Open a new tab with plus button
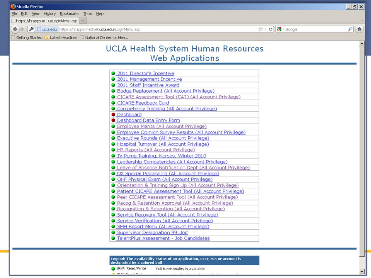The width and height of the screenshot is (371, 278). tap(83, 21)
